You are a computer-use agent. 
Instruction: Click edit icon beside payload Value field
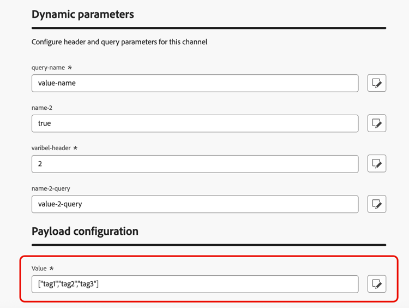tap(377, 284)
